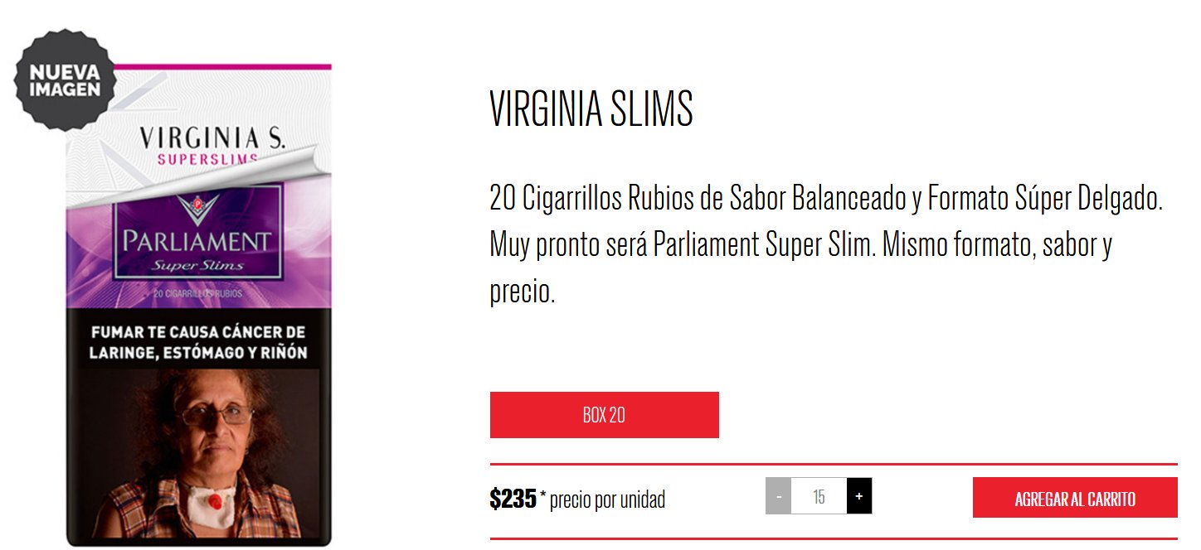Click the $235 price label
The width and height of the screenshot is (1201, 550).
click(x=513, y=499)
